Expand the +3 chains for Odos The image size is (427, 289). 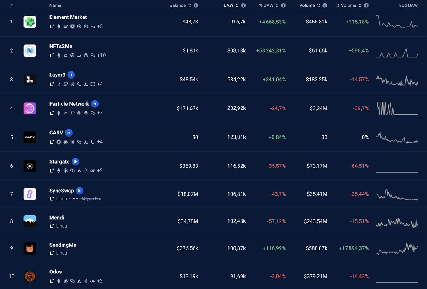pos(100,281)
